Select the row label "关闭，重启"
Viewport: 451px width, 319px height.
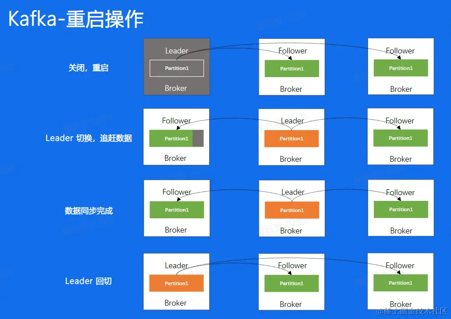(88, 68)
